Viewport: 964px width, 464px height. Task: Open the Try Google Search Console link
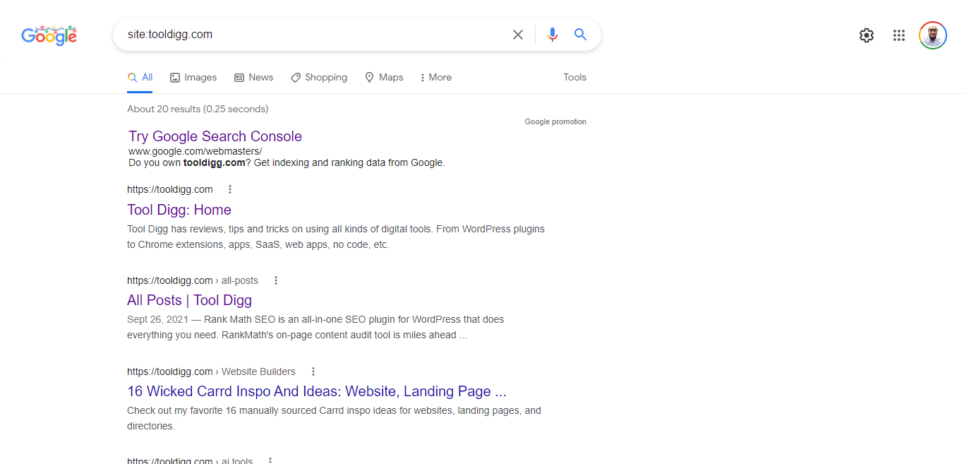coord(215,136)
